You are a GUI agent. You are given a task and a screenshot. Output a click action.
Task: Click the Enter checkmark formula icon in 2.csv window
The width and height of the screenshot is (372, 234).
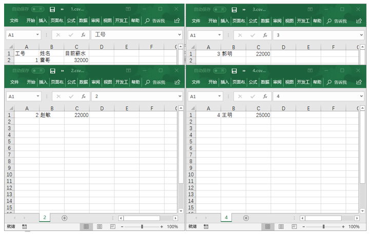(71, 96)
